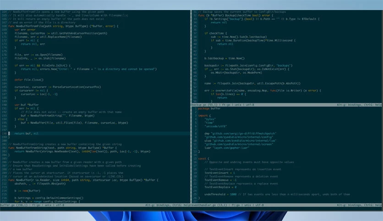Click 'time.Now().Sub(b.lastbackup)' on line 38
Viewport: 383px width, 221px height.
click(244, 37)
